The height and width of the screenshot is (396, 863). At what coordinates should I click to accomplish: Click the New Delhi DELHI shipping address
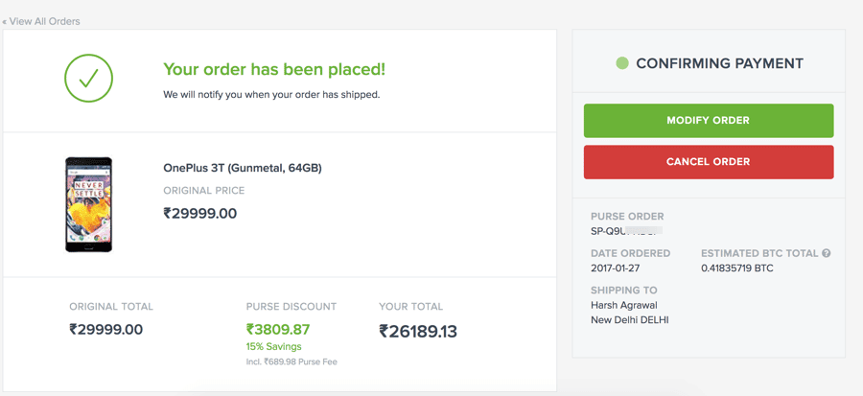click(x=629, y=320)
